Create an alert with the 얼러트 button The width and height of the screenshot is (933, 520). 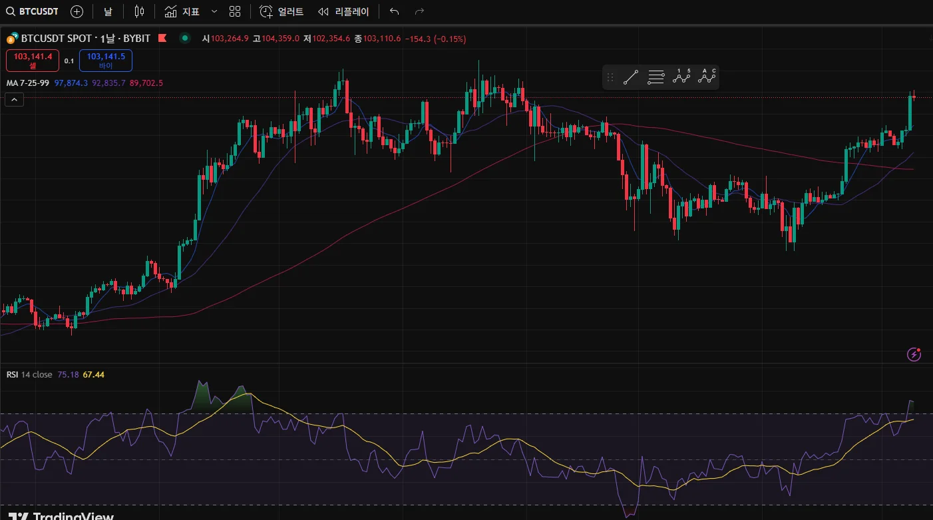[281, 11]
